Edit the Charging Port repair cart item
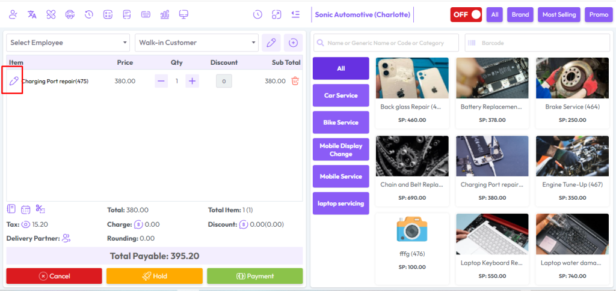Image resolution: width=616 pixels, height=291 pixels. pyautogui.click(x=14, y=81)
